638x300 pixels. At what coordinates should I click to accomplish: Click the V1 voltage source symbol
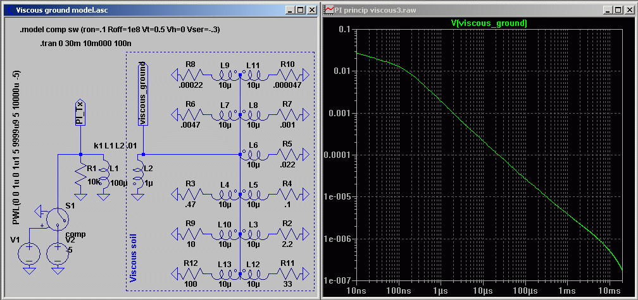[x=29, y=253]
